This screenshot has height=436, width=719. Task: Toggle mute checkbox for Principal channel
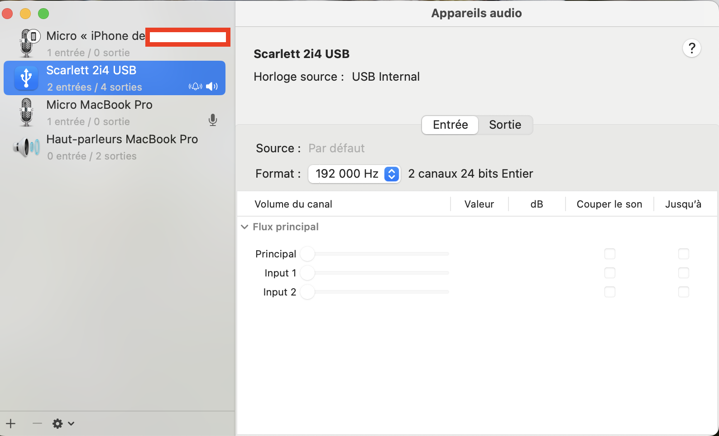coord(610,254)
